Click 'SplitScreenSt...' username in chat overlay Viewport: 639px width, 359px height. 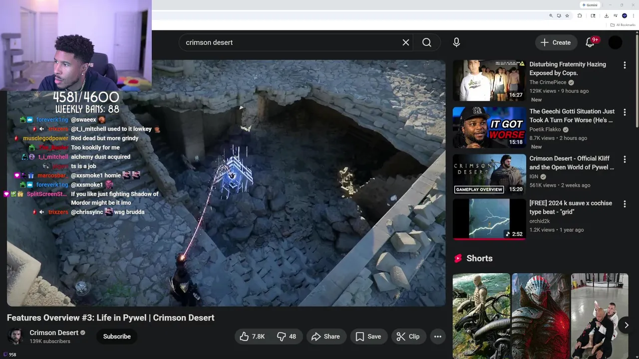[x=47, y=194]
